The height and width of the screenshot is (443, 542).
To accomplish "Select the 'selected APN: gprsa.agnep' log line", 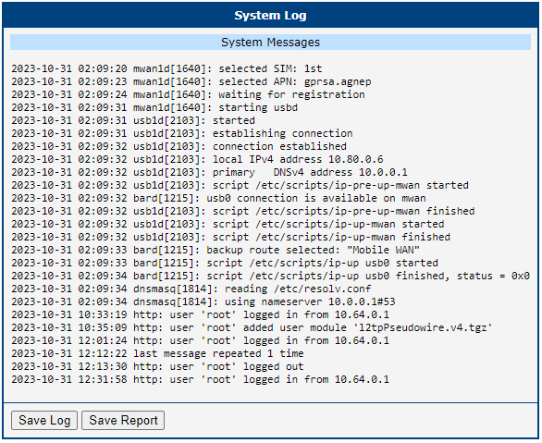I will [191, 82].
